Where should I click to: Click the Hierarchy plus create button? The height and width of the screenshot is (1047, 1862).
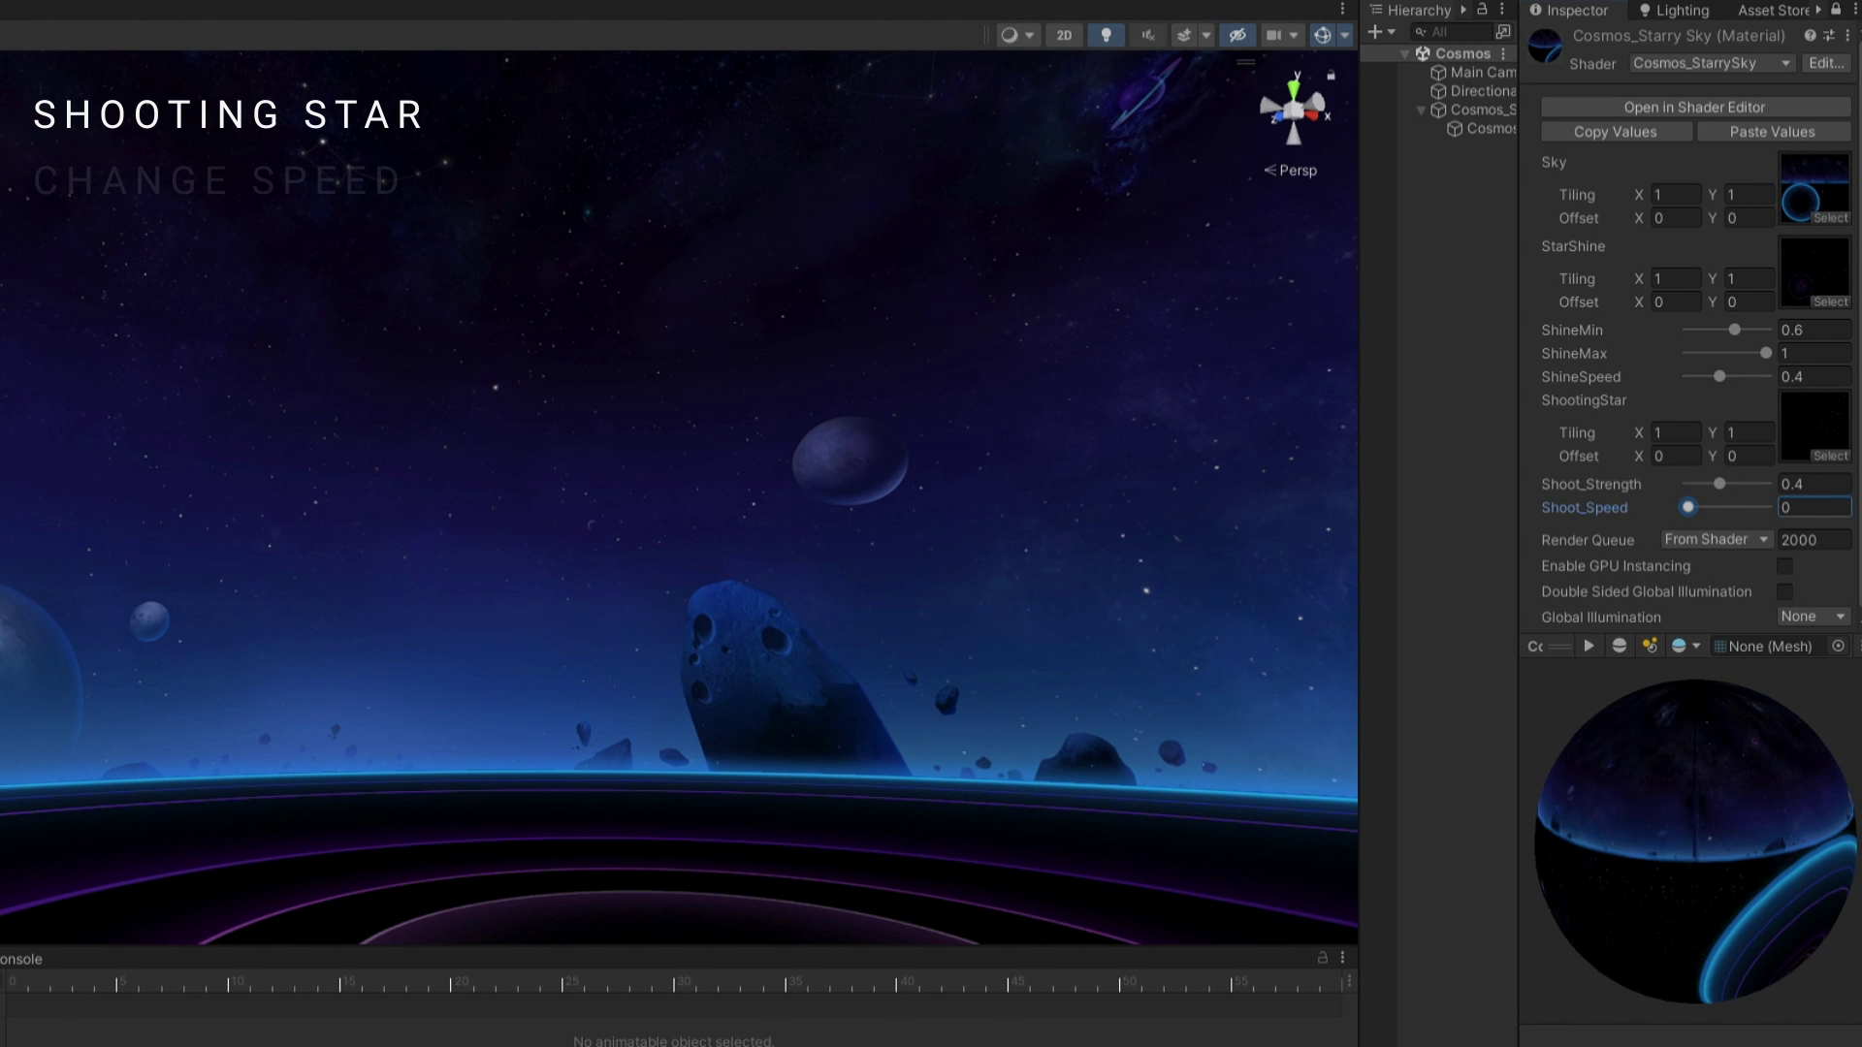1375,32
